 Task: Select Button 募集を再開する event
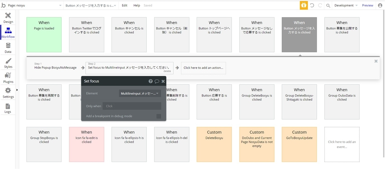pos(44,102)
